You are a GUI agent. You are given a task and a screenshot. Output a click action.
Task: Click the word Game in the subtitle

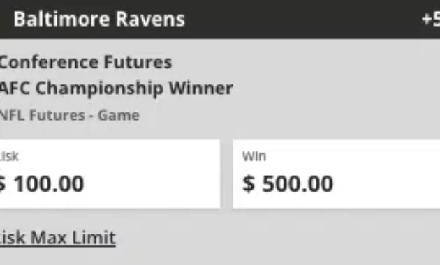coord(119,115)
